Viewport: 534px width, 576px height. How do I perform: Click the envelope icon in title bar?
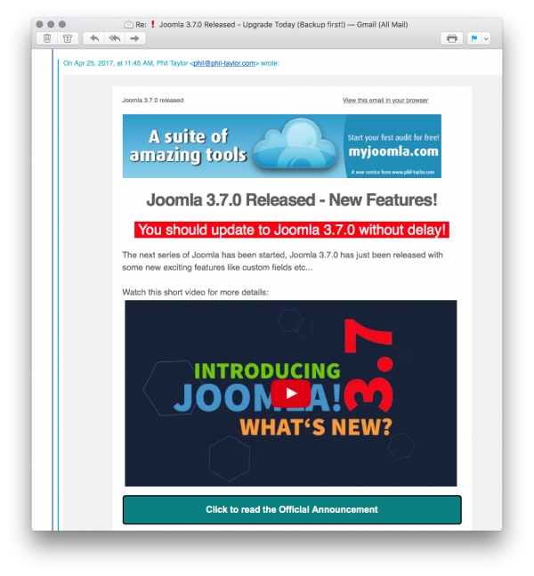[128, 25]
